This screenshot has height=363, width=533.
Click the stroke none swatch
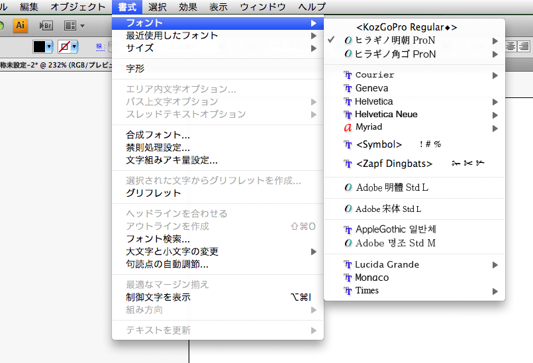(x=64, y=46)
